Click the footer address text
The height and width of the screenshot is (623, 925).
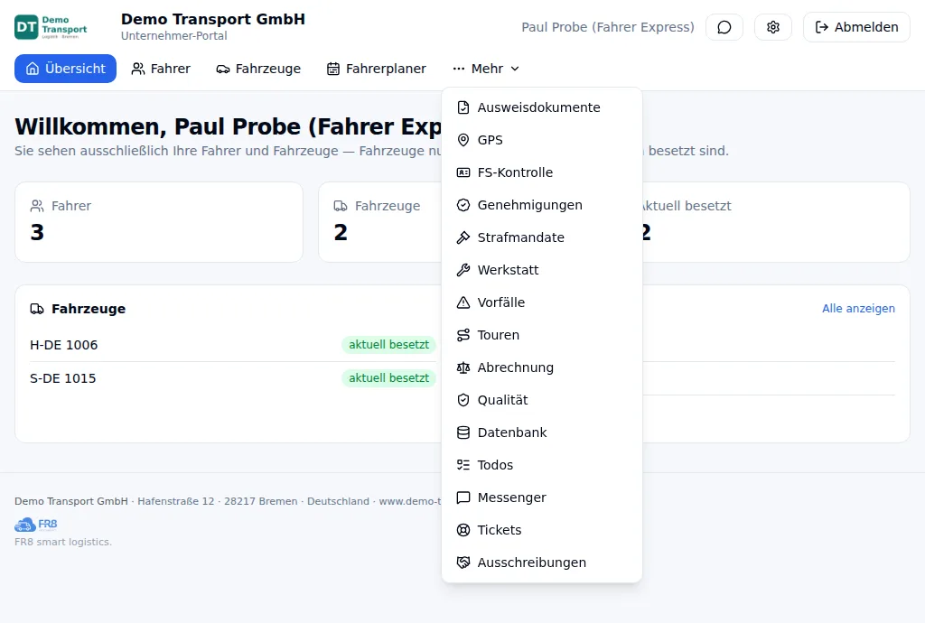coord(228,501)
